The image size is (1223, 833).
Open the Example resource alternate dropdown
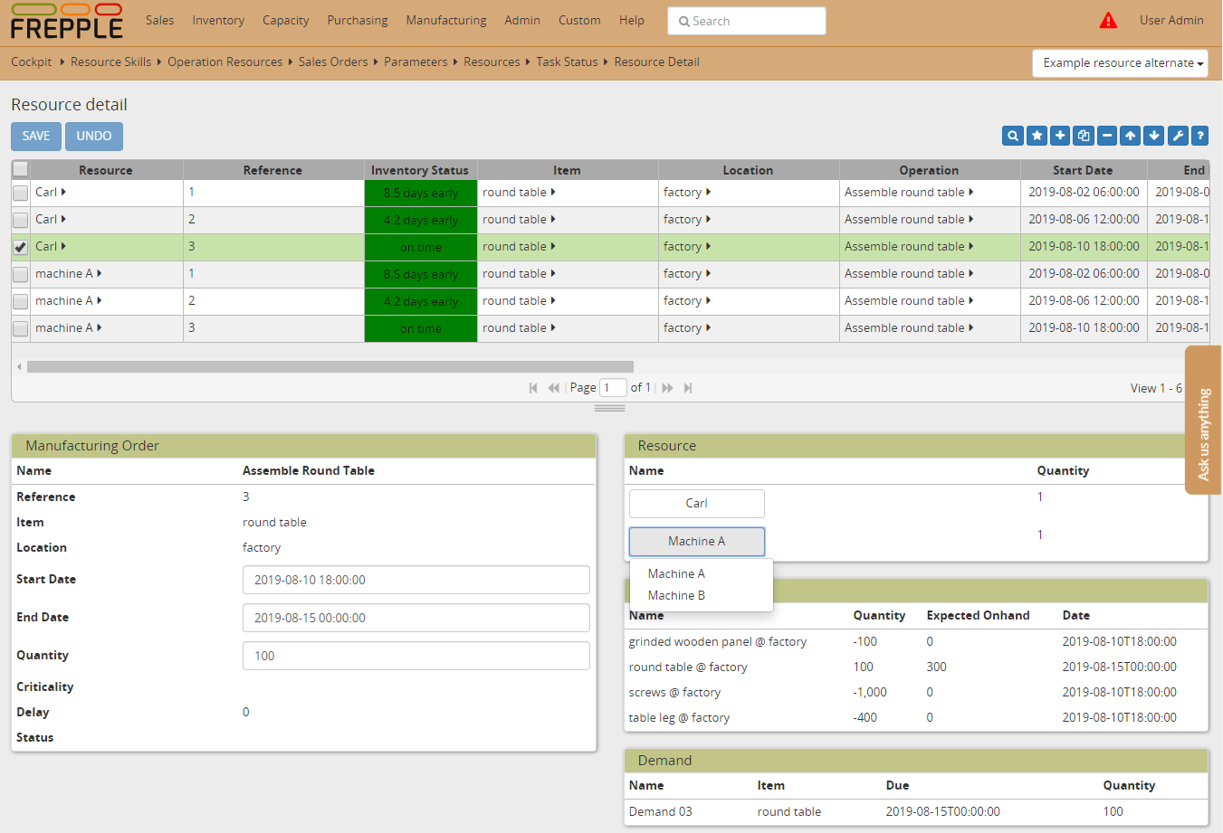tap(1120, 63)
